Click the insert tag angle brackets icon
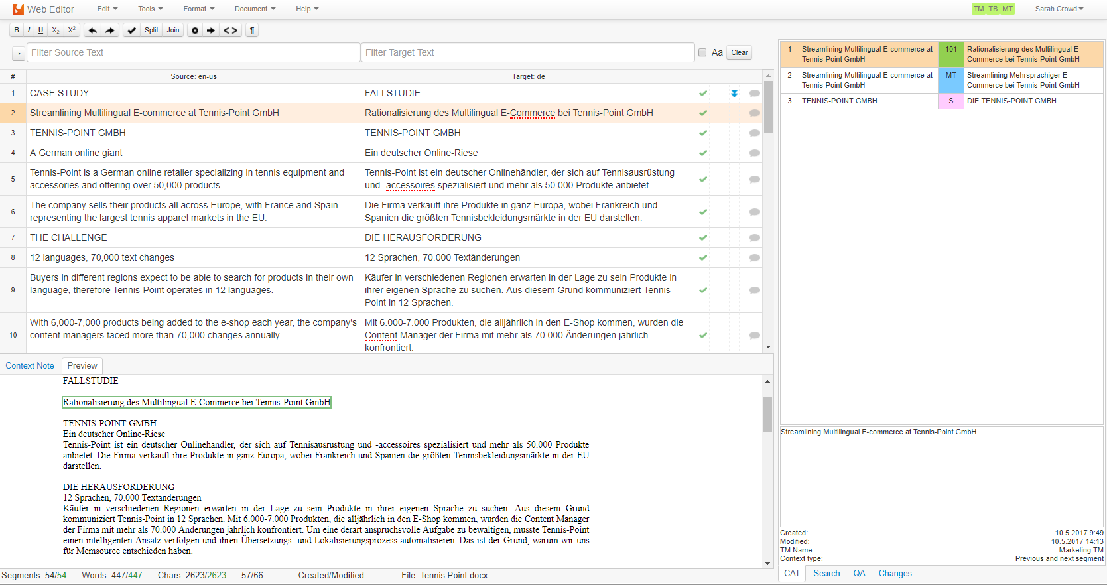1107x585 pixels. [x=230, y=31]
